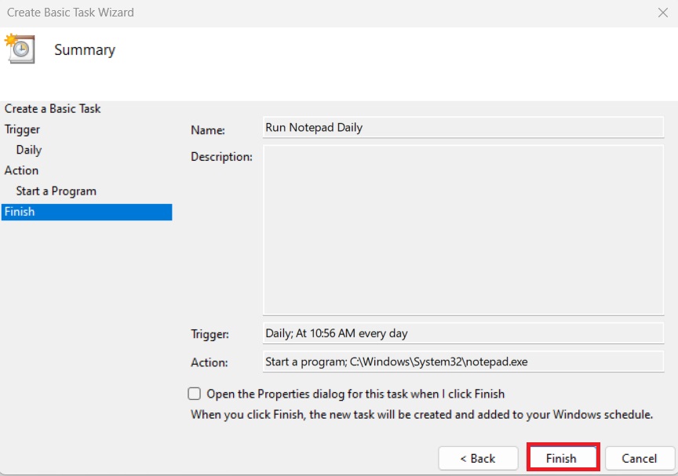Select Create a Basic Task step
The width and height of the screenshot is (678, 476).
53,109
